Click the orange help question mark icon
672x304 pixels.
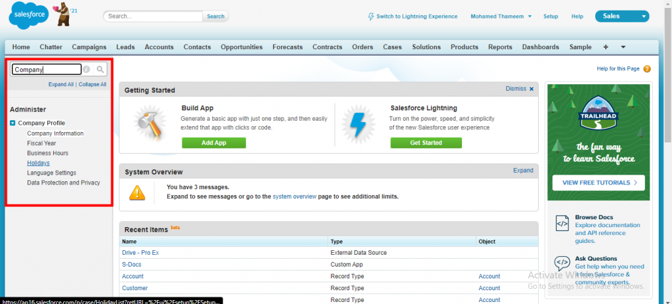[x=646, y=69]
